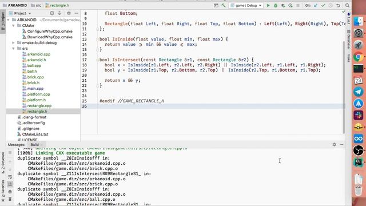
Task: Stop the running process
Action: coord(298,5)
